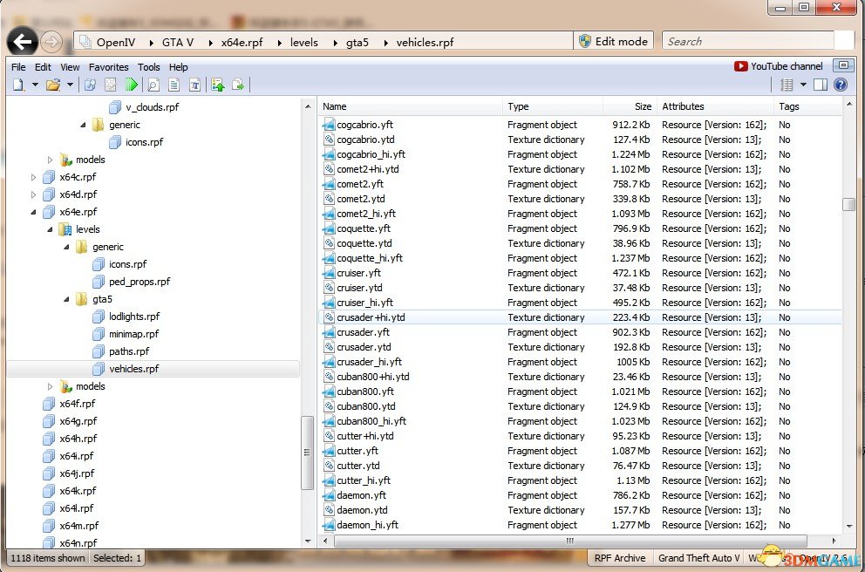The image size is (865, 572).
Task: Click the lined text document toolbar icon
Action: coord(174,85)
